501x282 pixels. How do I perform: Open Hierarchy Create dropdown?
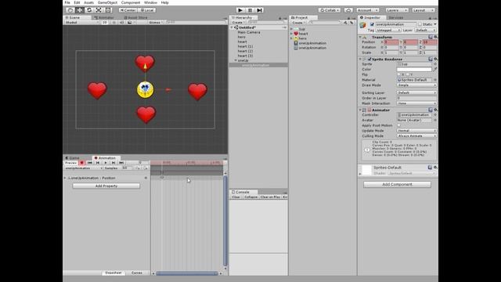pyautogui.click(x=238, y=23)
